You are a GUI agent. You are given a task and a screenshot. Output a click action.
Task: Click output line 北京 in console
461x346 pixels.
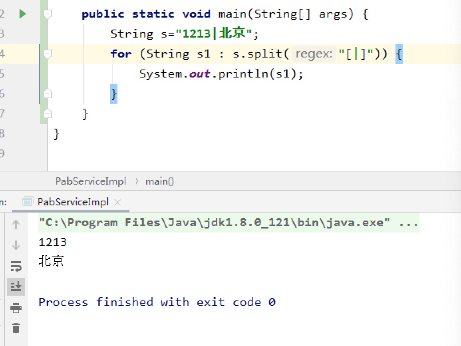tap(52, 261)
